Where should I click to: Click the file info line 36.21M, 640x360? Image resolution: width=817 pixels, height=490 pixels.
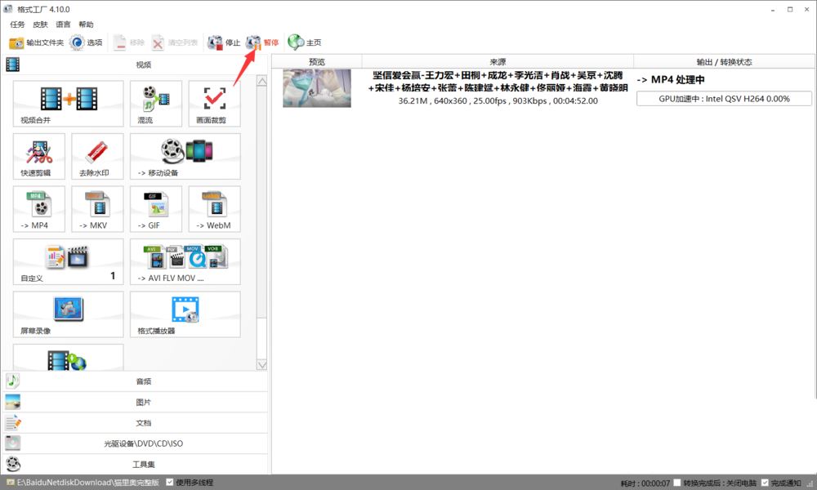click(498, 100)
